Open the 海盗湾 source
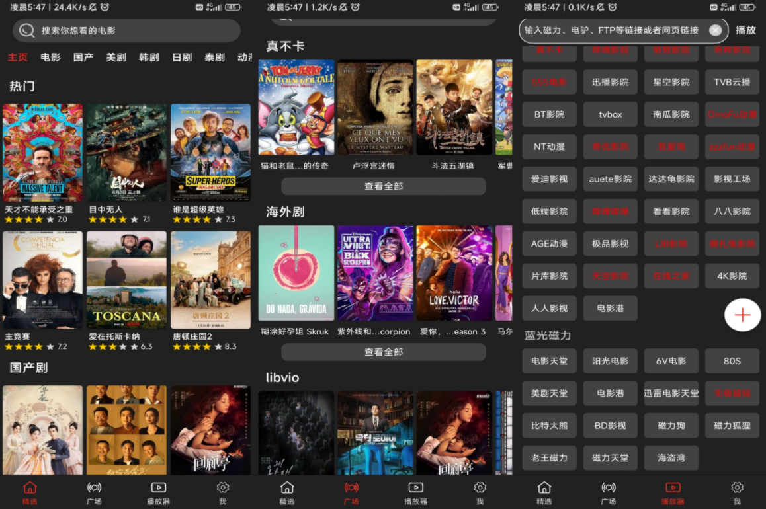This screenshot has width=766, height=509. pos(671,457)
